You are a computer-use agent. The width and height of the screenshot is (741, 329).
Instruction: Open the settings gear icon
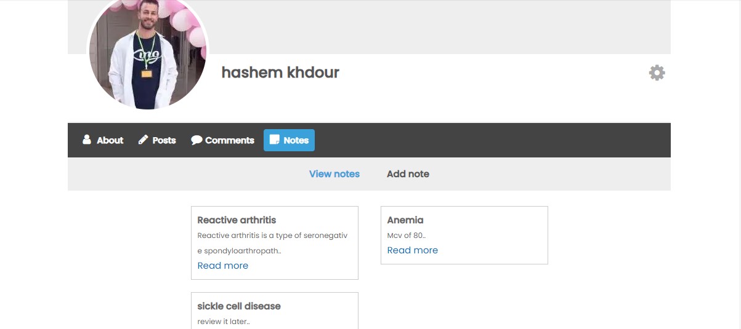[x=657, y=73]
